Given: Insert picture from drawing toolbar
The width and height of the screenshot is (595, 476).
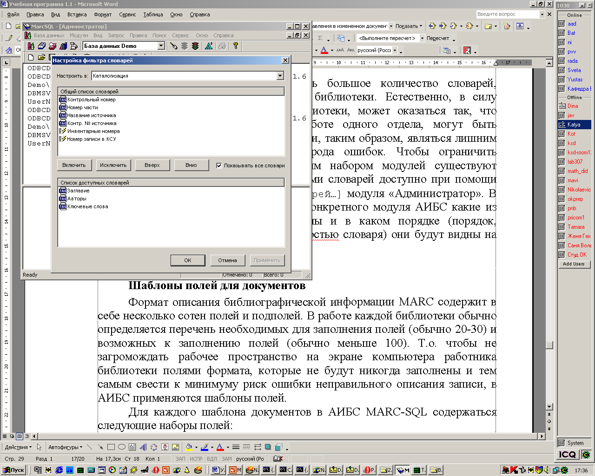Looking at the screenshot, I should click(x=175, y=447).
